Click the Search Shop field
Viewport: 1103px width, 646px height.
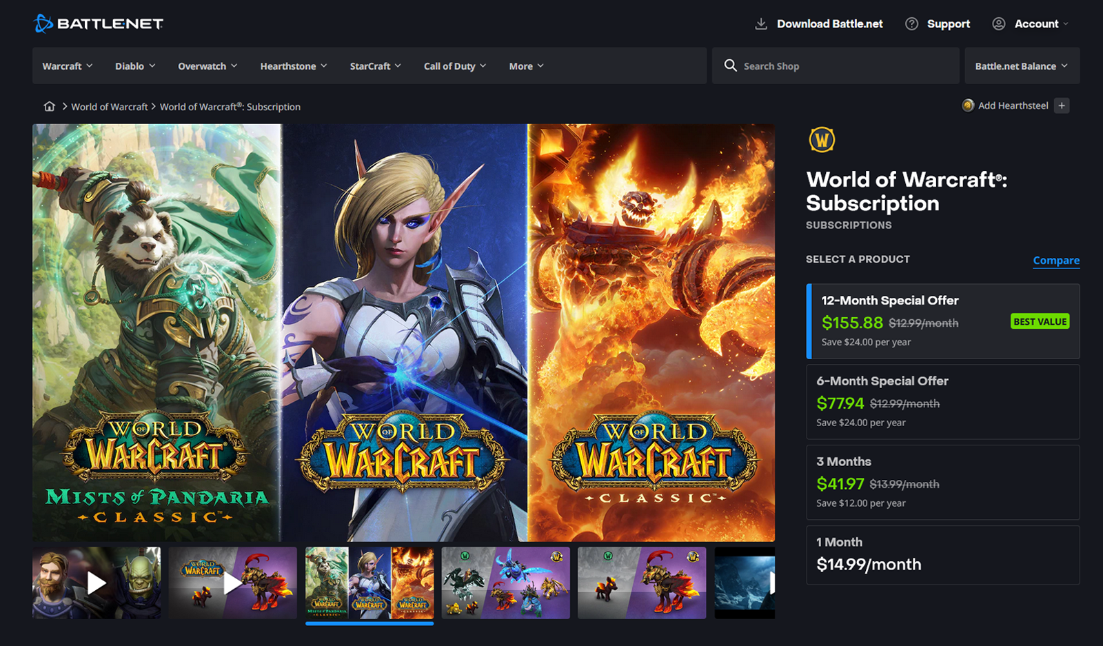(836, 66)
